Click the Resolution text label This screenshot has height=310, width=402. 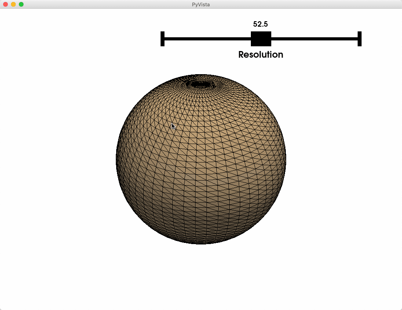tap(261, 55)
